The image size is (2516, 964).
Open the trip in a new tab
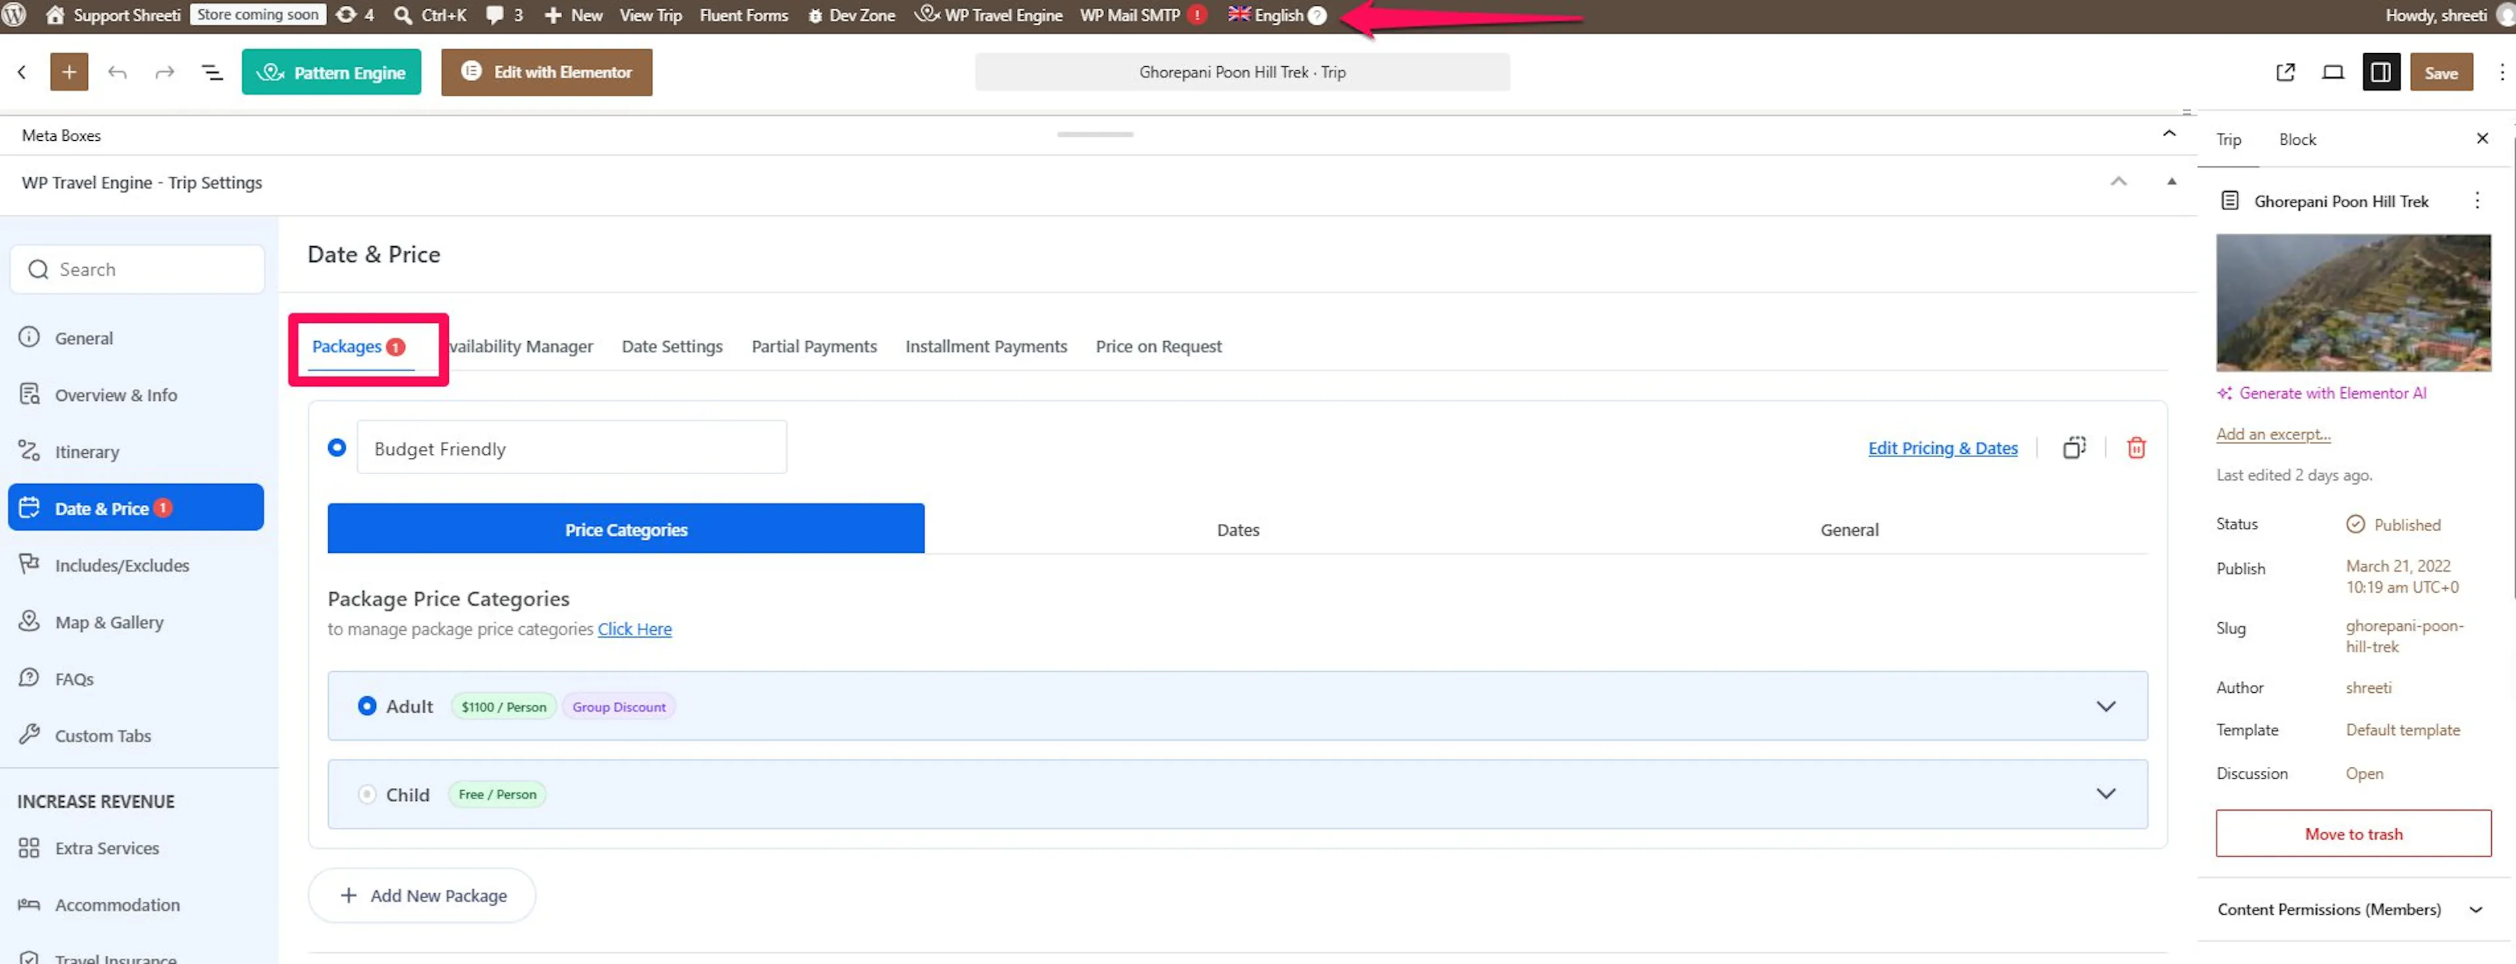(x=2285, y=72)
